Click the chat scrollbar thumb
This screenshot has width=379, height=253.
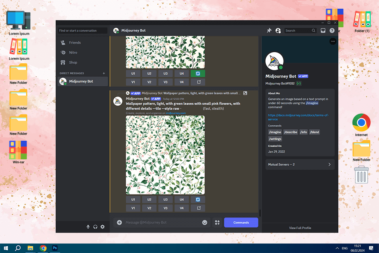(x=260, y=213)
